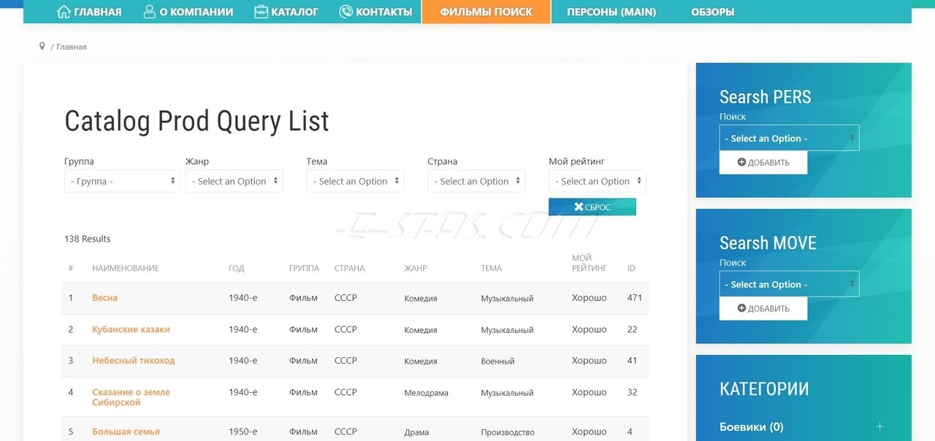Open ПЕРСОНЫ (MAIN) menu item
The width and height of the screenshot is (935, 441).
[611, 12]
